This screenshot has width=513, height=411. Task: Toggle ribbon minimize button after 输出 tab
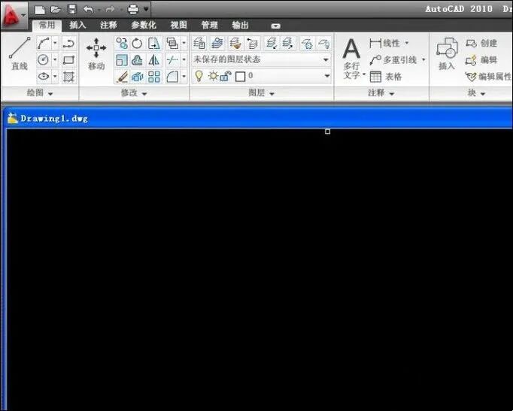[x=275, y=26]
